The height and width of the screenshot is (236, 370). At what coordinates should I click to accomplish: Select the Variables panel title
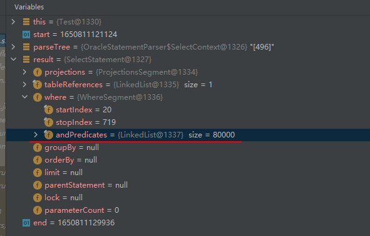29,7
